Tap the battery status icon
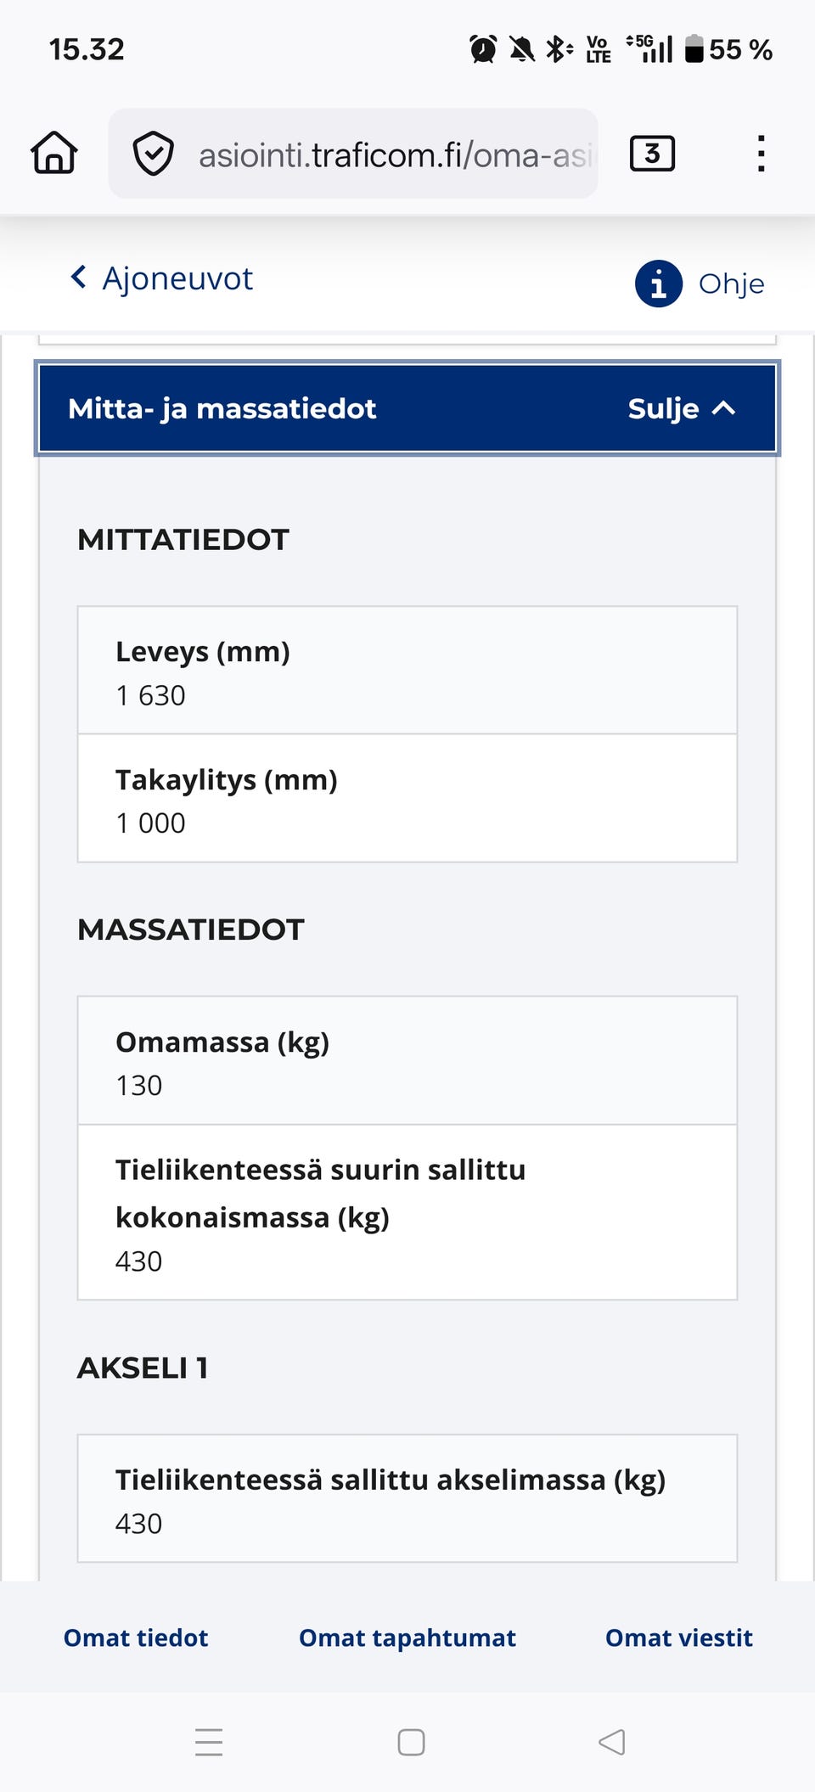Image resolution: width=815 pixels, height=1792 pixels. pos(694,49)
